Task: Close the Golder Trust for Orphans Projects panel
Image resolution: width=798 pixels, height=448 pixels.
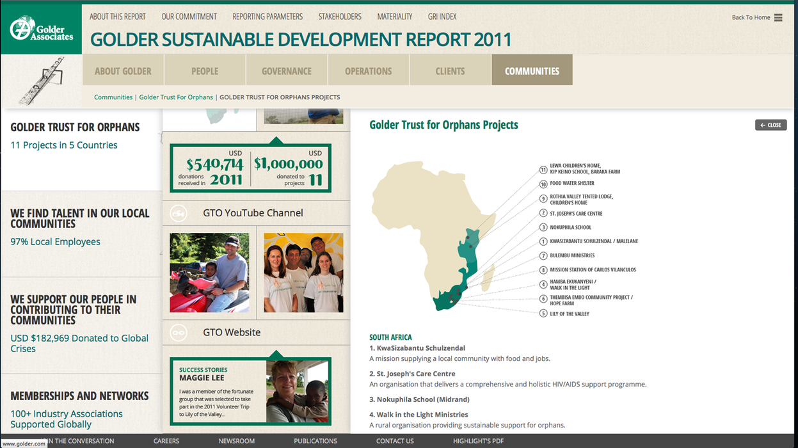Action: (x=770, y=125)
